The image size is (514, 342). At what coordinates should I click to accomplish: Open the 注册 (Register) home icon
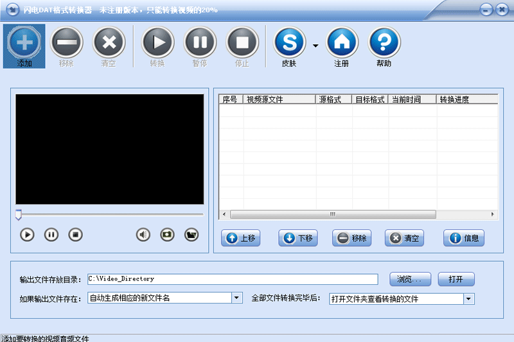342,42
